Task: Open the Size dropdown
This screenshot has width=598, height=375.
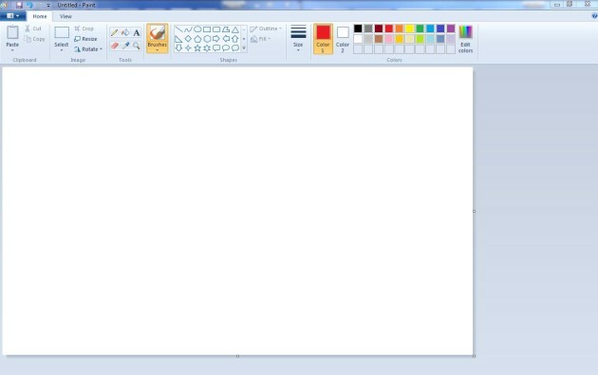Action: tap(298, 38)
